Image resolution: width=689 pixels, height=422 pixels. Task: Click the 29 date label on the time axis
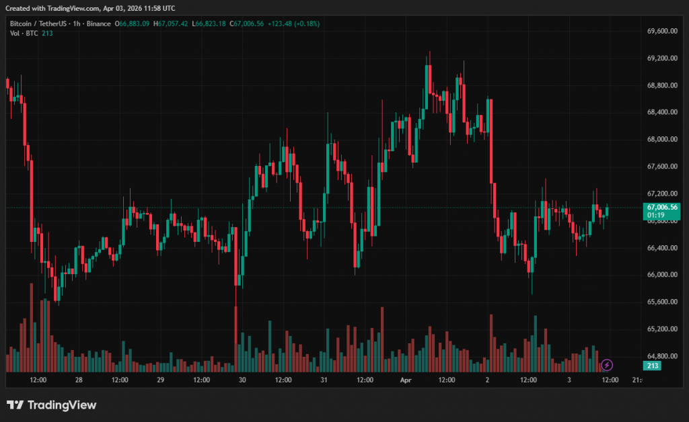point(160,380)
